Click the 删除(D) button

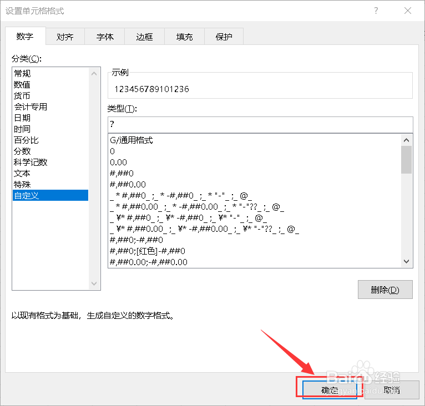pyautogui.click(x=385, y=290)
